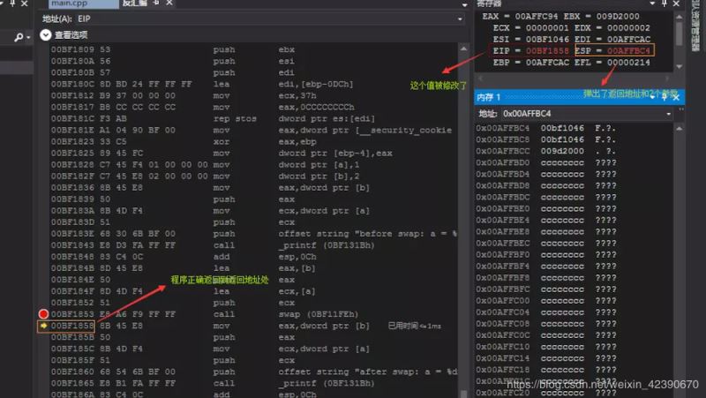Click the EFL register value 00000214
706x398 pixels.
pyautogui.click(x=628, y=63)
